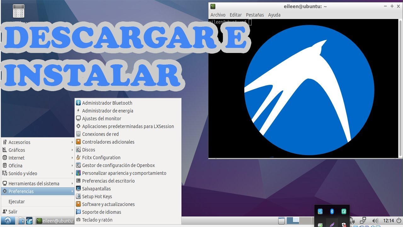This screenshot has width=403, height=227.
Task: Click Salir to log out
Action: [37, 212]
